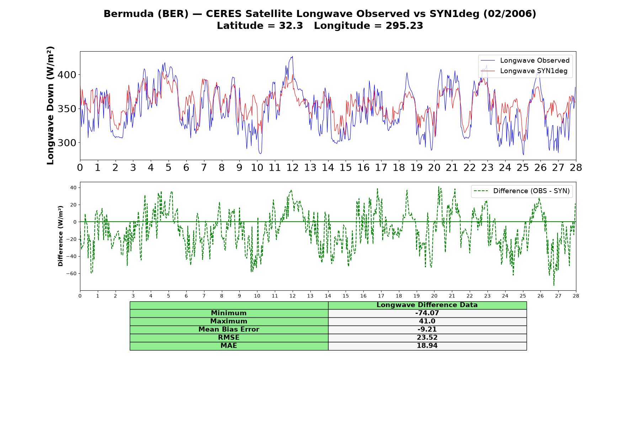The image size is (640, 427).
Task: Click the green dashed legend line sample
Action: [x=481, y=191]
